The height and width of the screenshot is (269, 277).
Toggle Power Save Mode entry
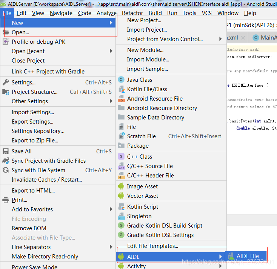(x=58, y=266)
